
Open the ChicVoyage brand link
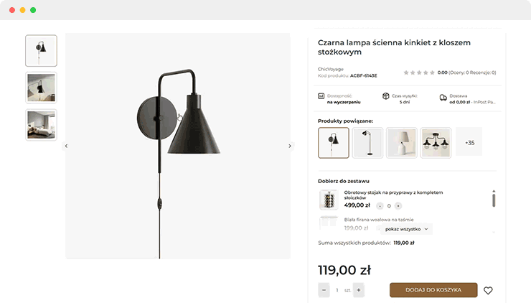coord(329,69)
